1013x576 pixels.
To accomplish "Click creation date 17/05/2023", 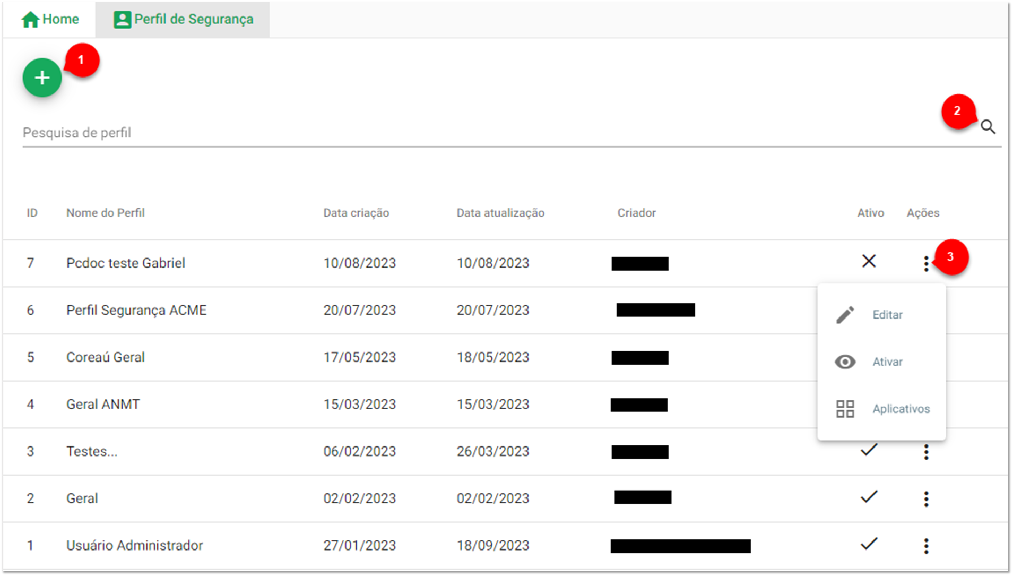I will pos(360,357).
